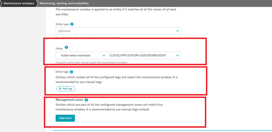
Task: Click the Entity type field showing Optional
Action: click(115, 31)
